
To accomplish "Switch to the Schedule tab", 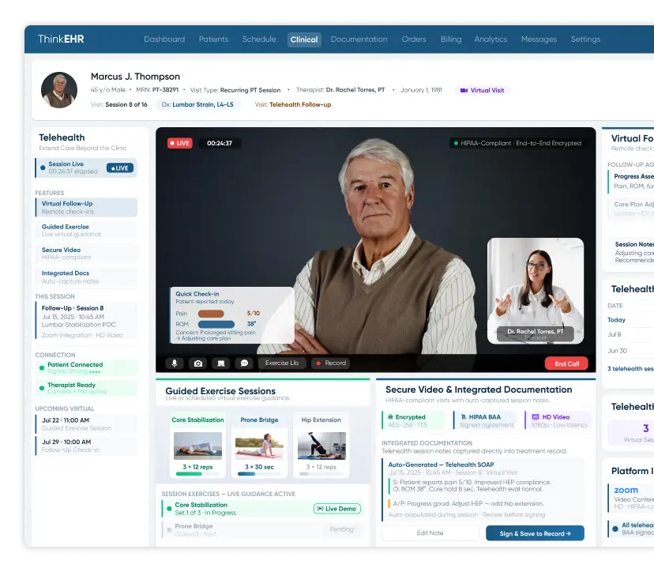I will (x=259, y=40).
